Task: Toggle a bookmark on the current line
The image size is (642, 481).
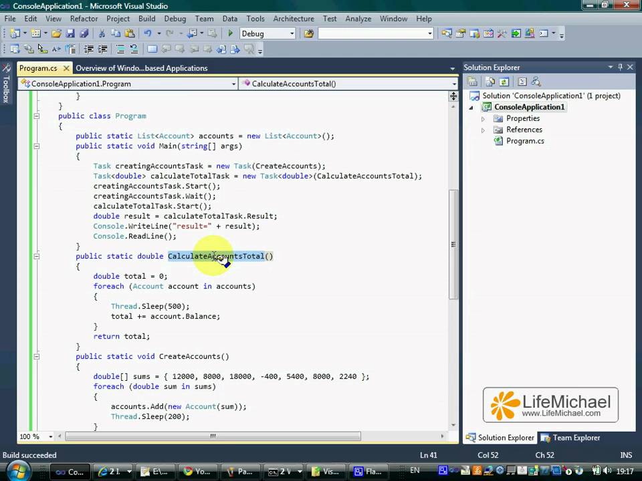Action: 152,49
